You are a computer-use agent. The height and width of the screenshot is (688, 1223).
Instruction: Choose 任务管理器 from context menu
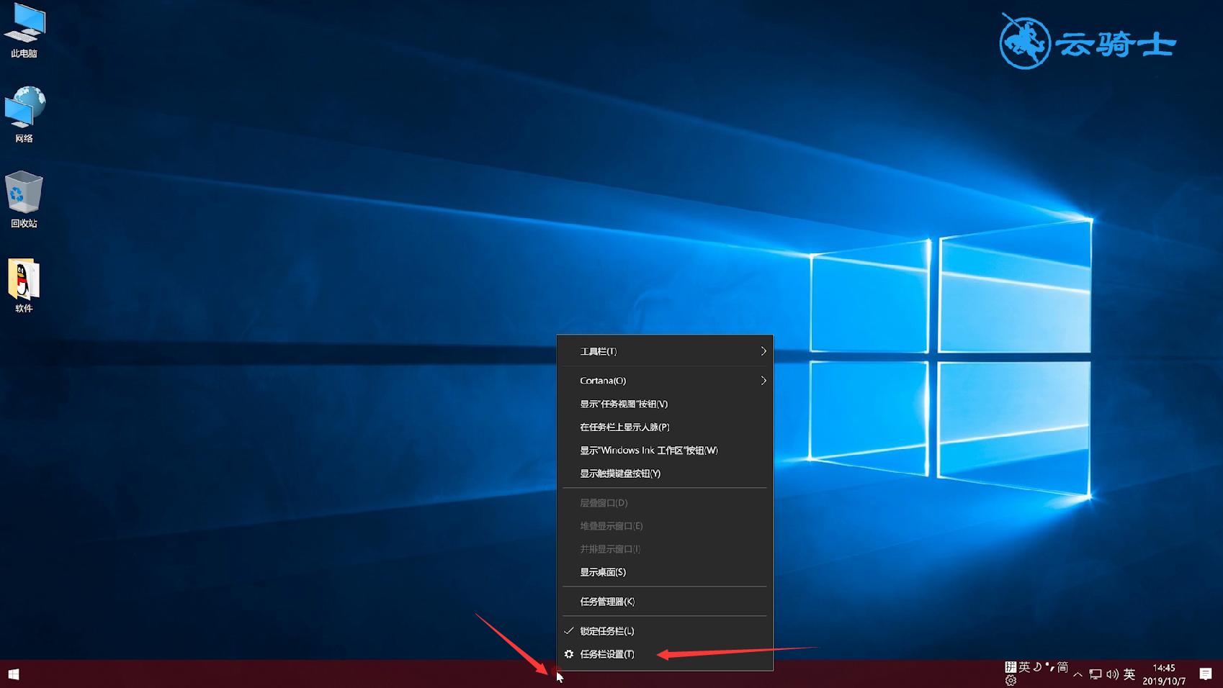coord(607,602)
